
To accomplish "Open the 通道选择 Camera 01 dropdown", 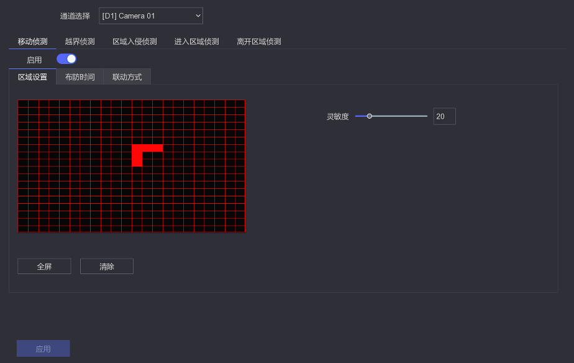I will [x=150, y=16].
